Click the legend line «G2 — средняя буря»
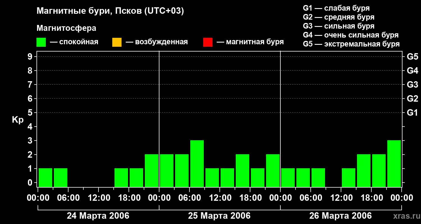421x224 pixels. (x=338, y=17)
